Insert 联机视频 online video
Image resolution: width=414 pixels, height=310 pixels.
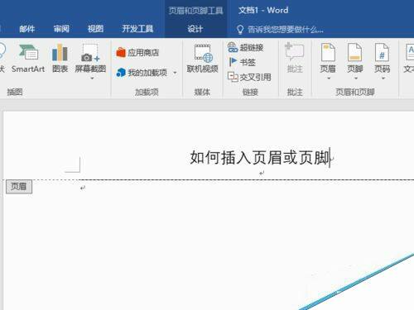click(203, 59)
